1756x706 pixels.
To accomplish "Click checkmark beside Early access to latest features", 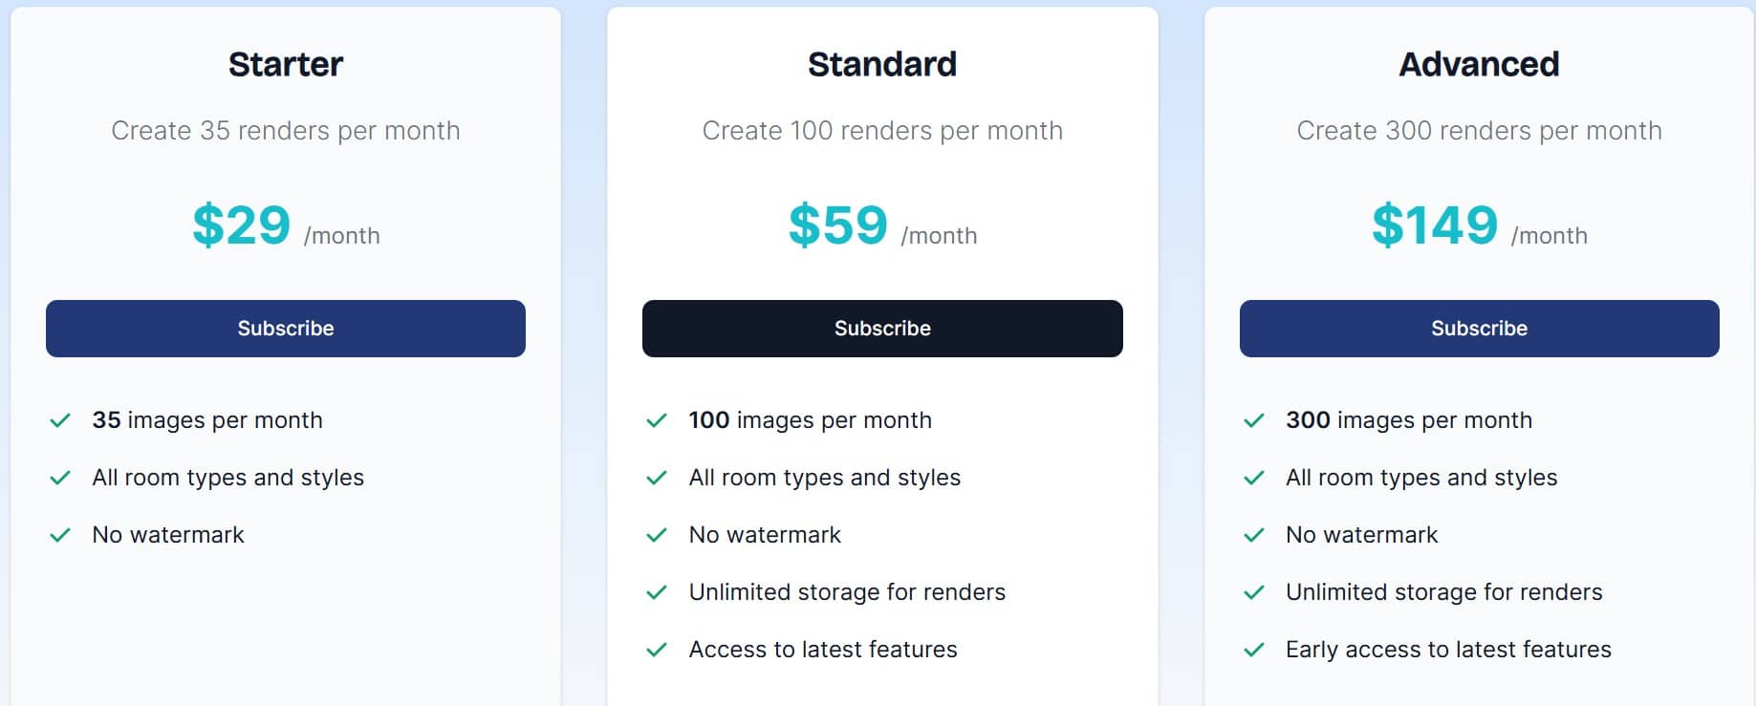I will 1253,650.
